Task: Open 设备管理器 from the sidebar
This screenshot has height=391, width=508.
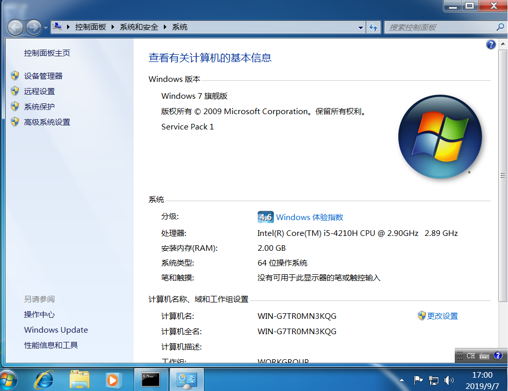Action: click(x=43, y=76)
